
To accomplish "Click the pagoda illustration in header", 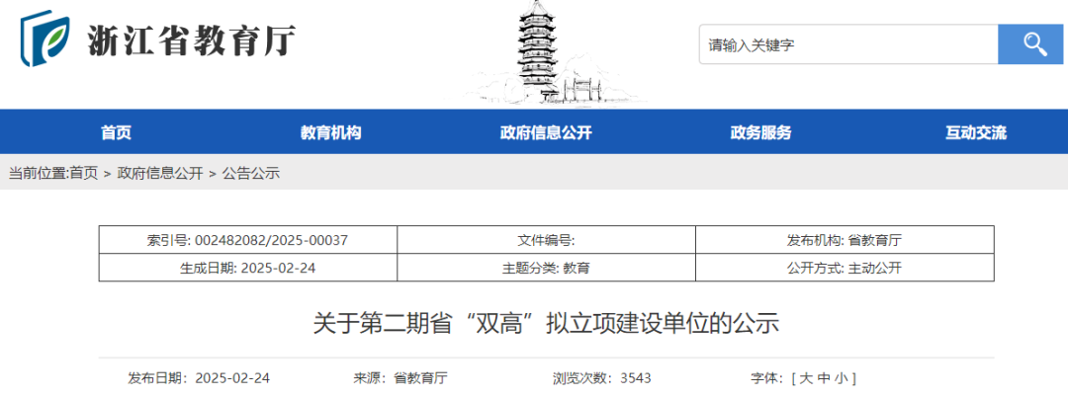I will coord(545,53).
